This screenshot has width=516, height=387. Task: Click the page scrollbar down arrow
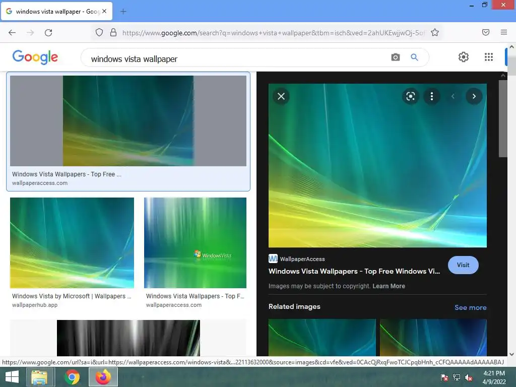click(x=512, y=354)
